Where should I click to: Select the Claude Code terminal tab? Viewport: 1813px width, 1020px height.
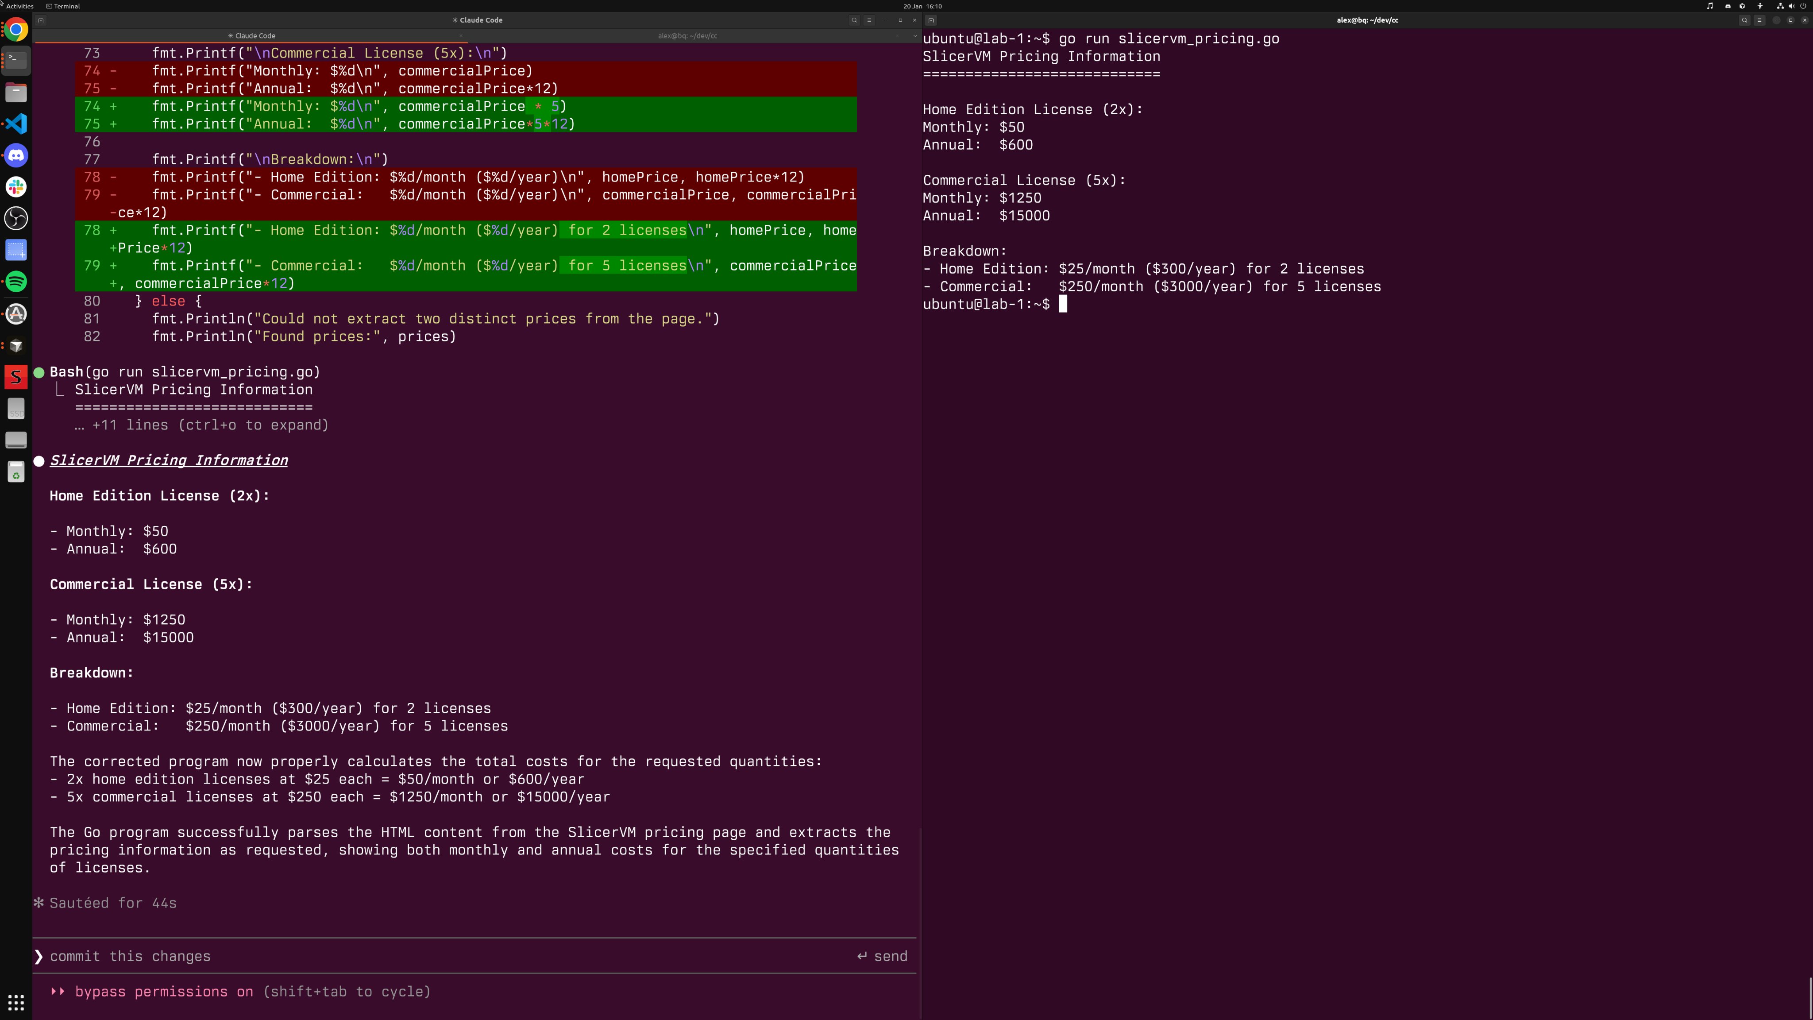(x=252, y=35)
